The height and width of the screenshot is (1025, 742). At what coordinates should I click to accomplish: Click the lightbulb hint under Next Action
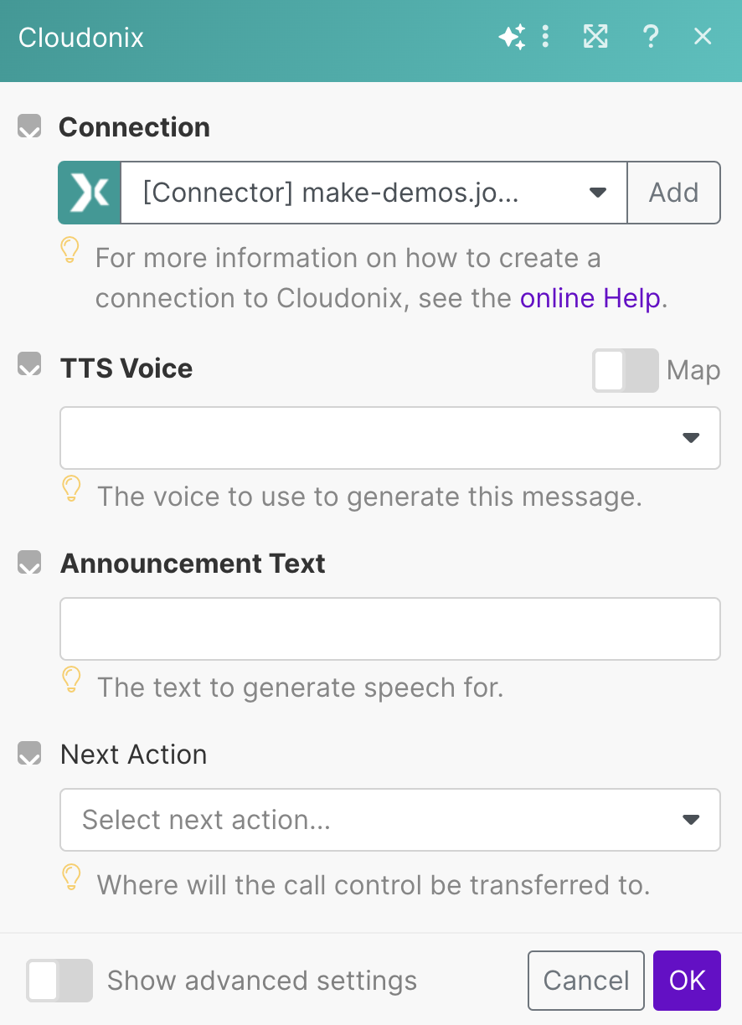point(72,878)
